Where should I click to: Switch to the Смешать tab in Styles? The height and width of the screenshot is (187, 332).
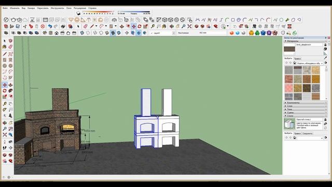[307, 133]
